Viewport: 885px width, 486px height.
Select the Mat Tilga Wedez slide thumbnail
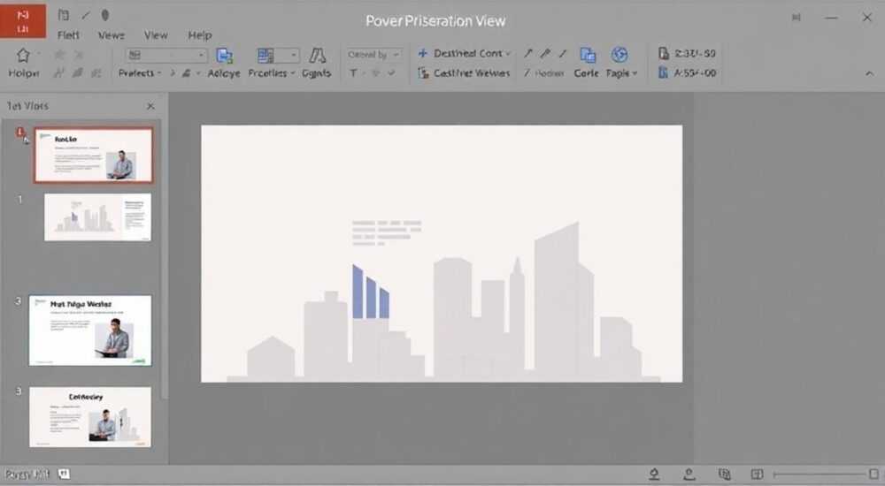90,330
